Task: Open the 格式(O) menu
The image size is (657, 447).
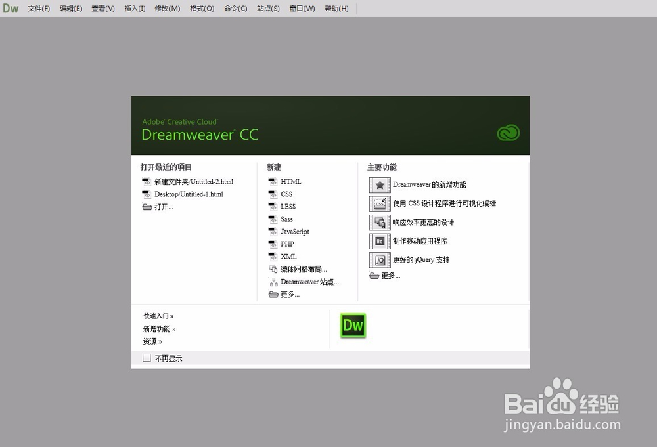Action: (x=202, y=9)
